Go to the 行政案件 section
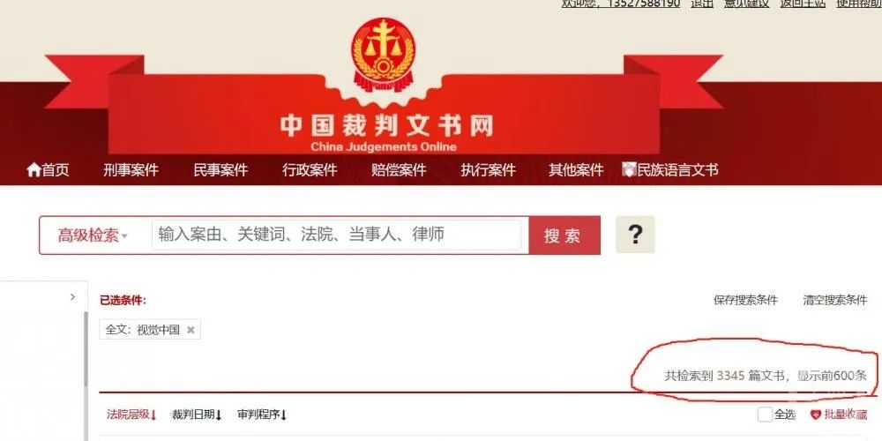882x441 pixels. coord(310,170)
